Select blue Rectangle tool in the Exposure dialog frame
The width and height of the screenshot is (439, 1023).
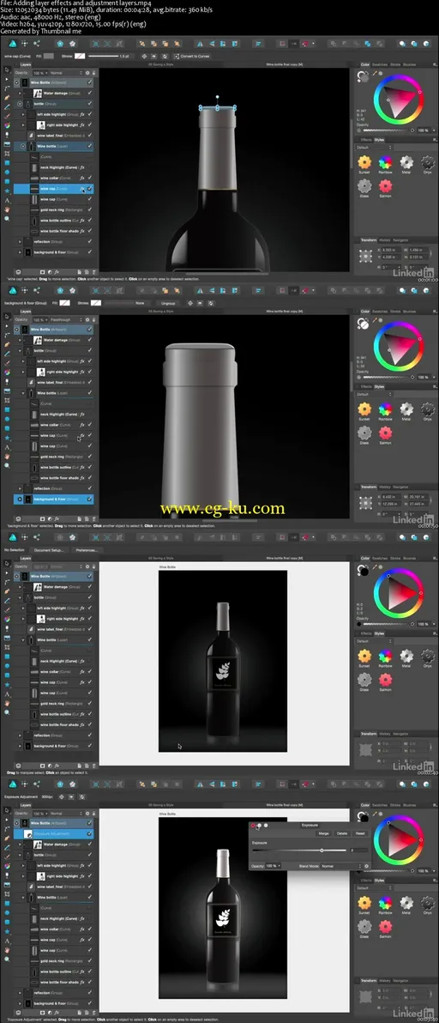[x=7, y=902]
